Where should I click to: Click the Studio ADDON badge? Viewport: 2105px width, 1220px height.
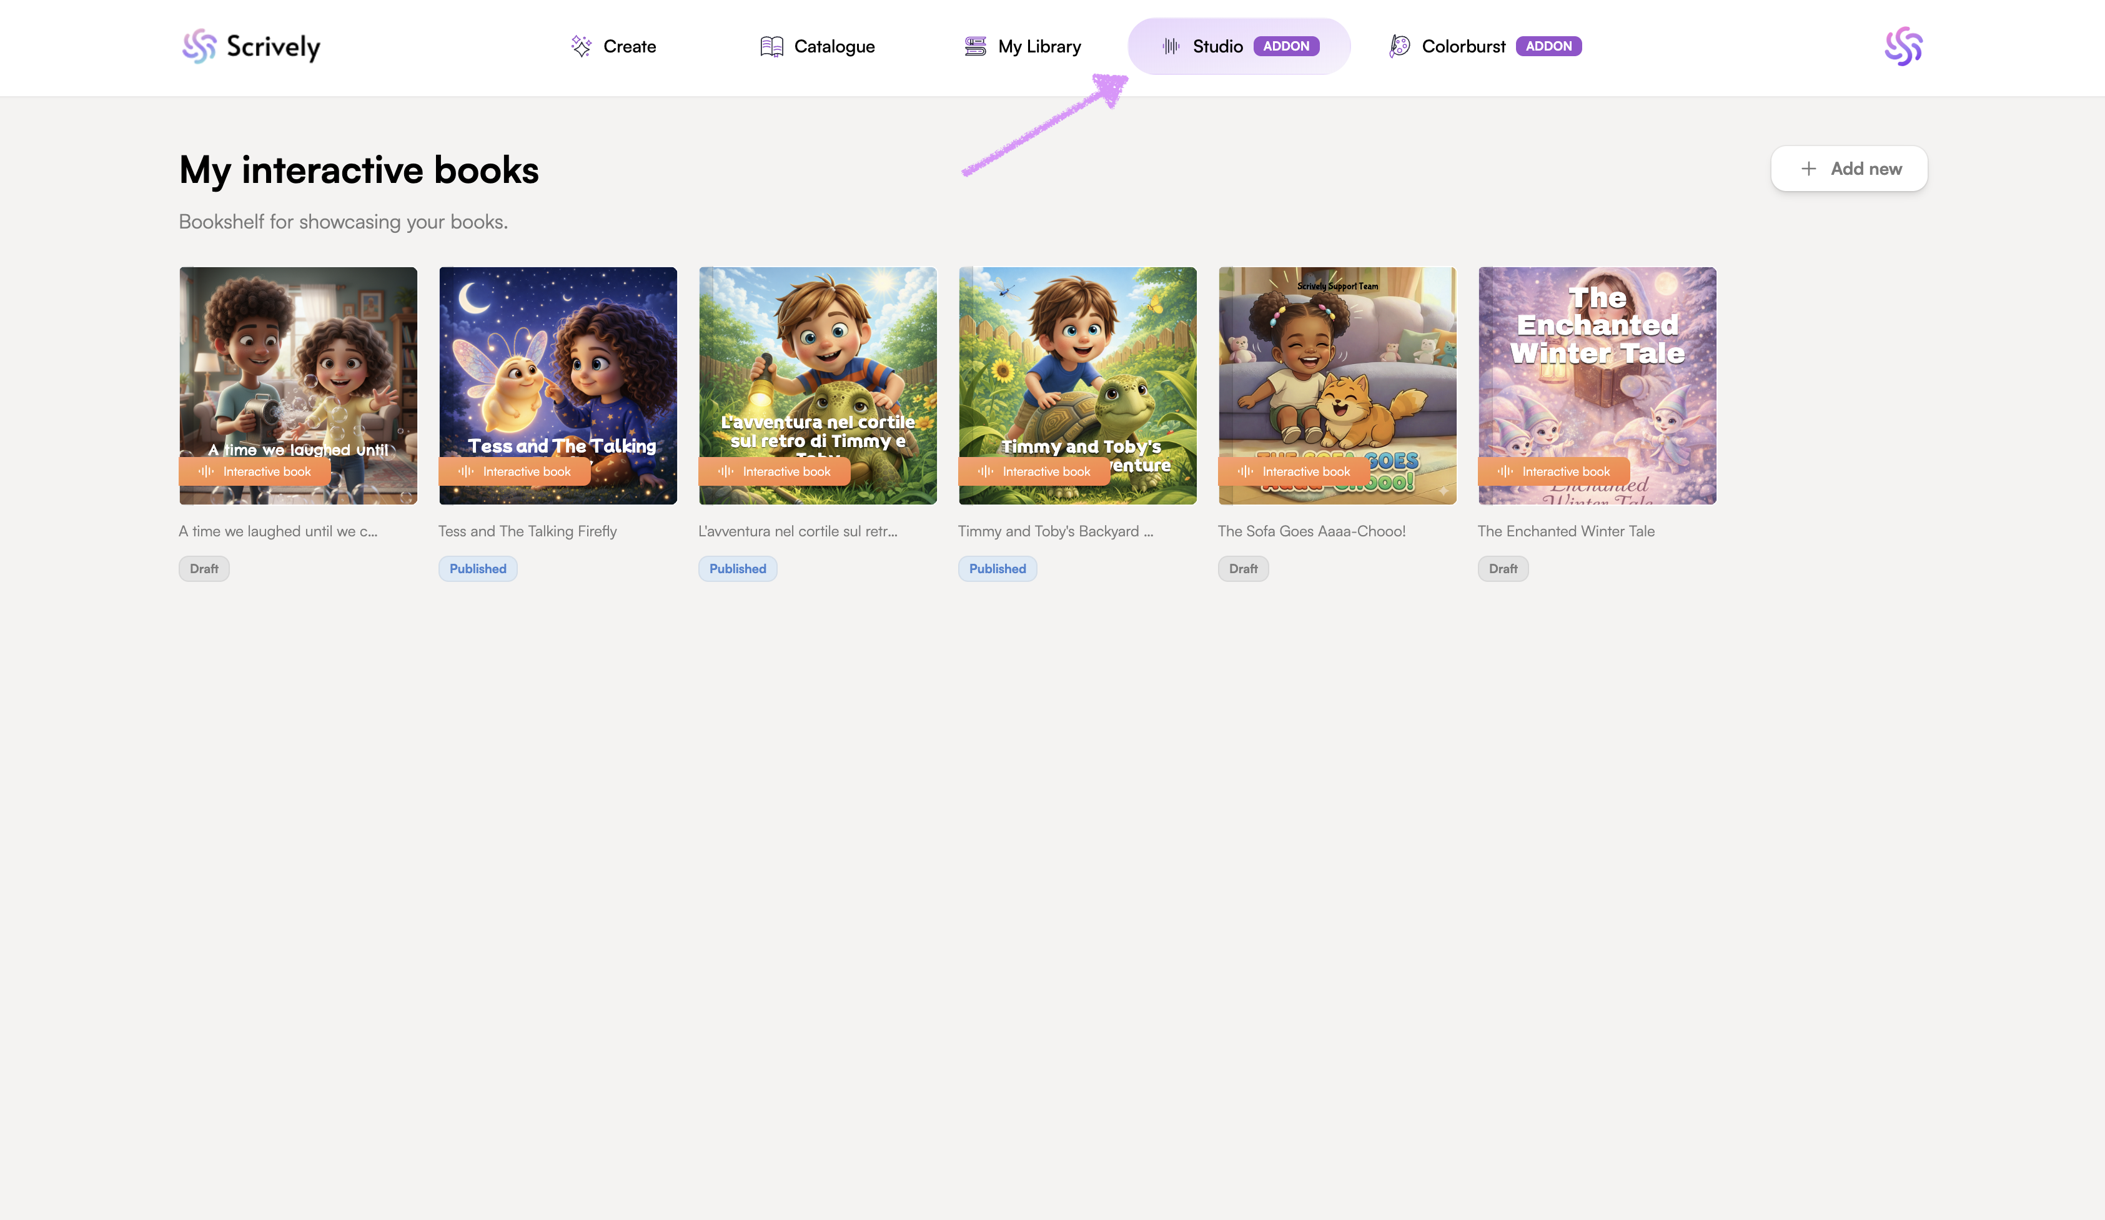(1285, 46)
